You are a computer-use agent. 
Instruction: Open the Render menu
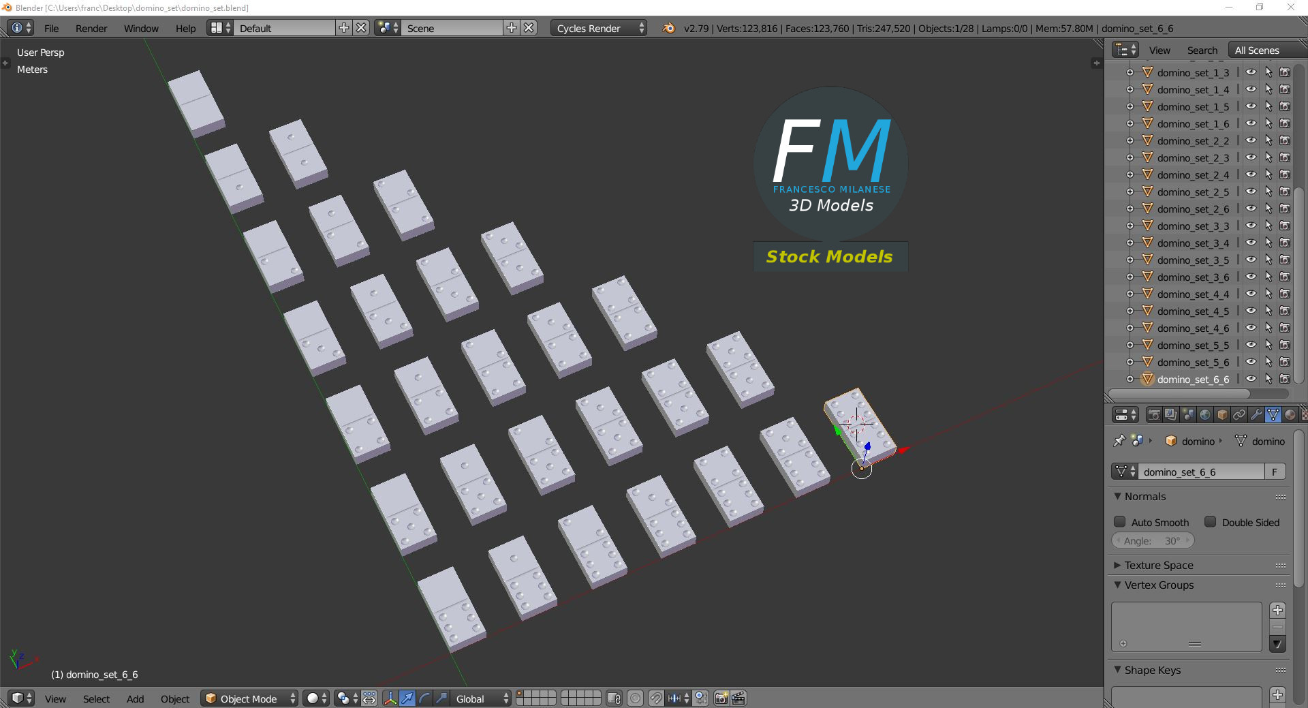click(x=91, y=28)
